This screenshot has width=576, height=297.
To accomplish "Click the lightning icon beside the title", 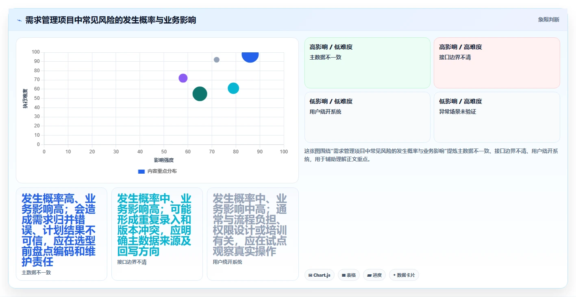I will click(19, 20).
